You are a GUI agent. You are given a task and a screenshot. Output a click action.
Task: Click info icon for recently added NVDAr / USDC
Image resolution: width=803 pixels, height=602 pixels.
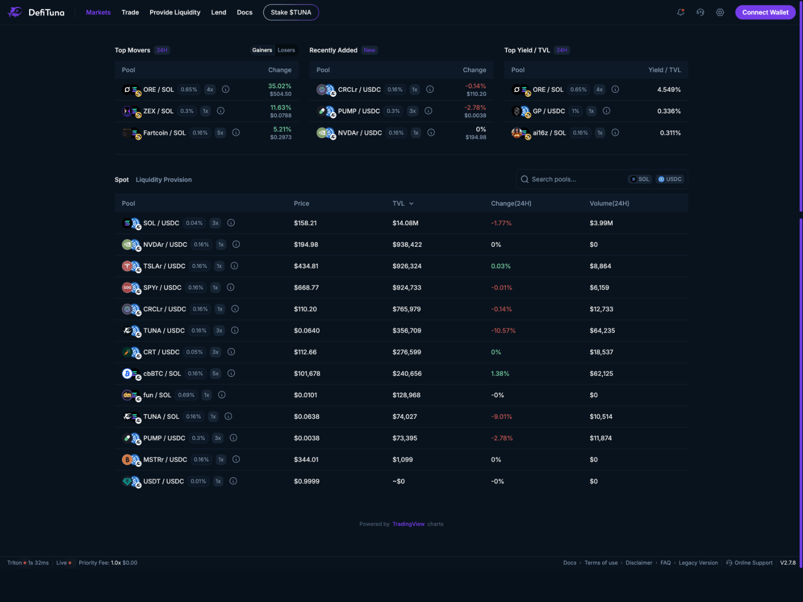pos(431,132)
